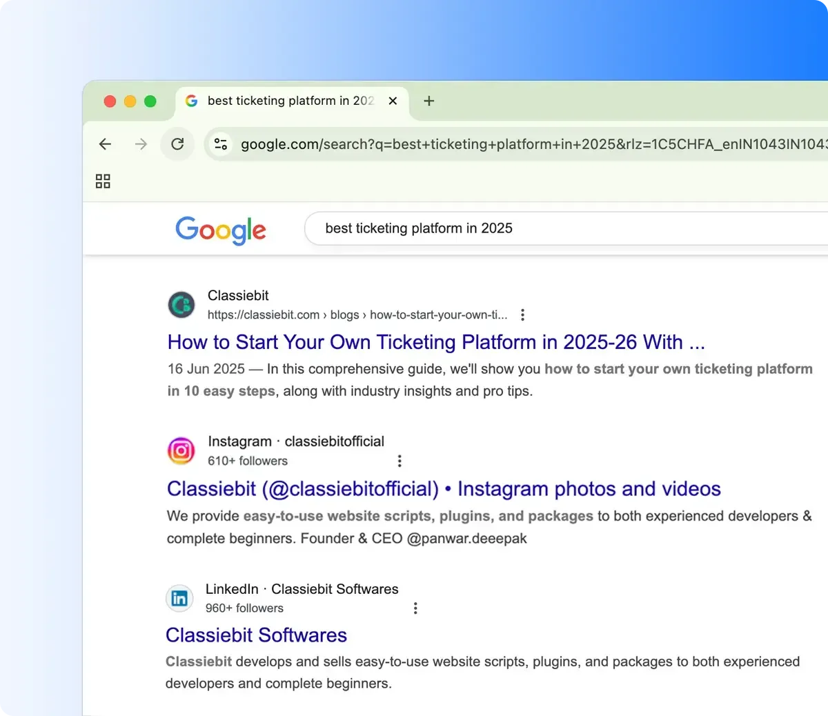Click the browser address bar URL
The width and height of the screenshot is (828, 716).
(533, 144)
